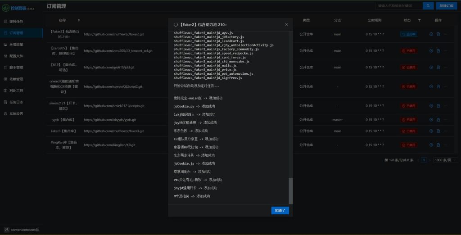The height and width of the screenshot is (235, 461).
Task: Close the Faker2 log dialog
Action: tap(286, 24)
